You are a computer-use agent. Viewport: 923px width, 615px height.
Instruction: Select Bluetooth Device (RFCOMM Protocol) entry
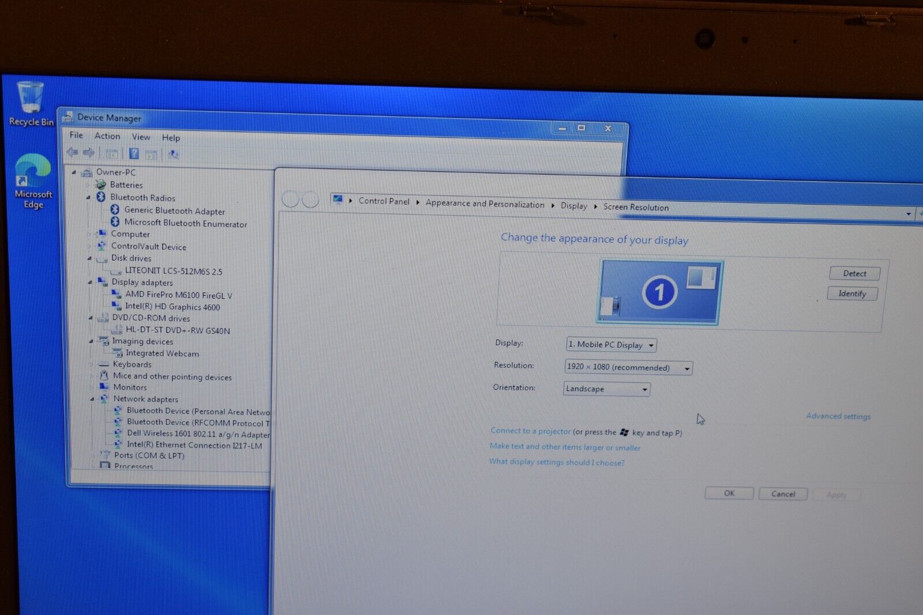[x=198, y=422]
